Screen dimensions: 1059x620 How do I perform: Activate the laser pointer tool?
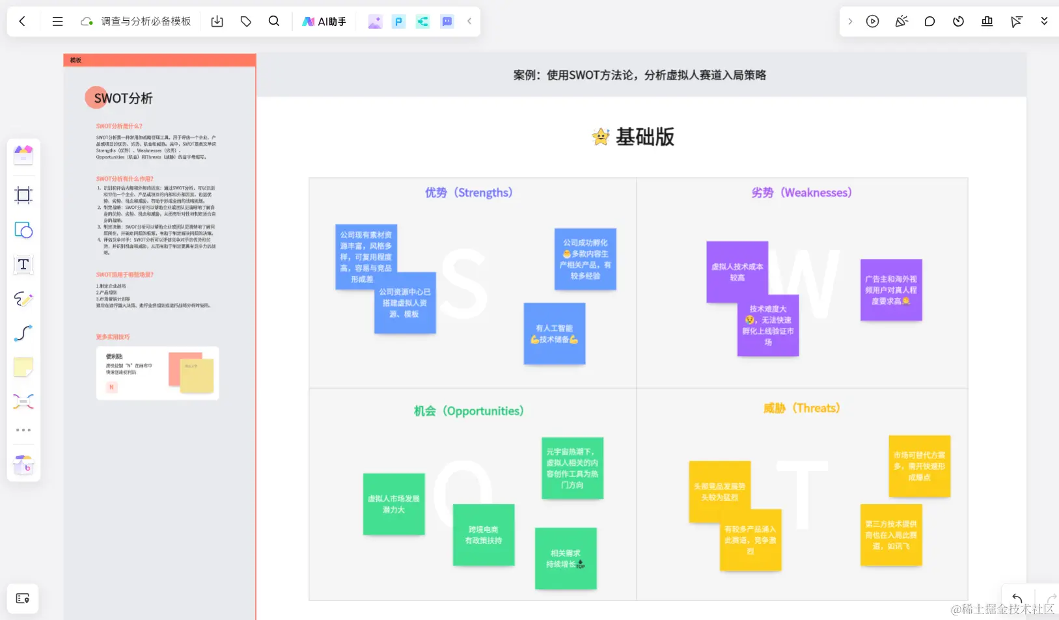click(901, 21)
